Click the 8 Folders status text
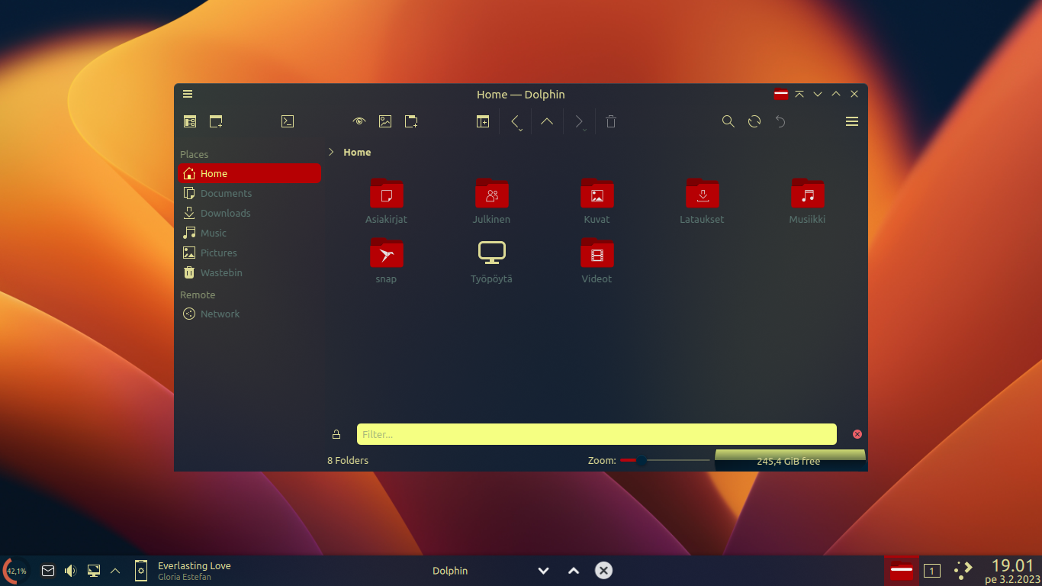The width and height of the screenshot is (1042, 586). point(348,460)
